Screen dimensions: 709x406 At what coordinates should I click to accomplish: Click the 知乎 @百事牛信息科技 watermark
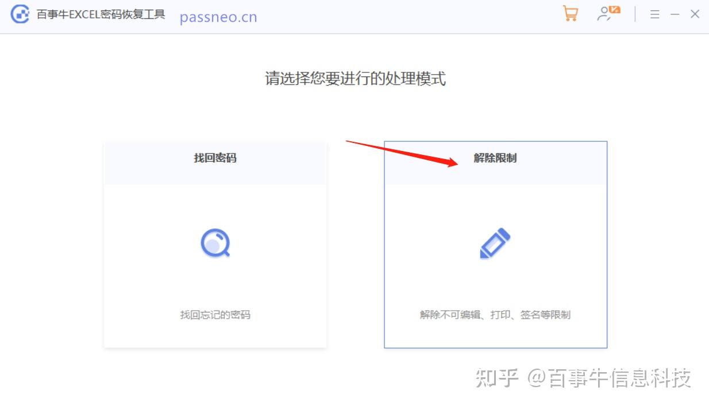583,378
